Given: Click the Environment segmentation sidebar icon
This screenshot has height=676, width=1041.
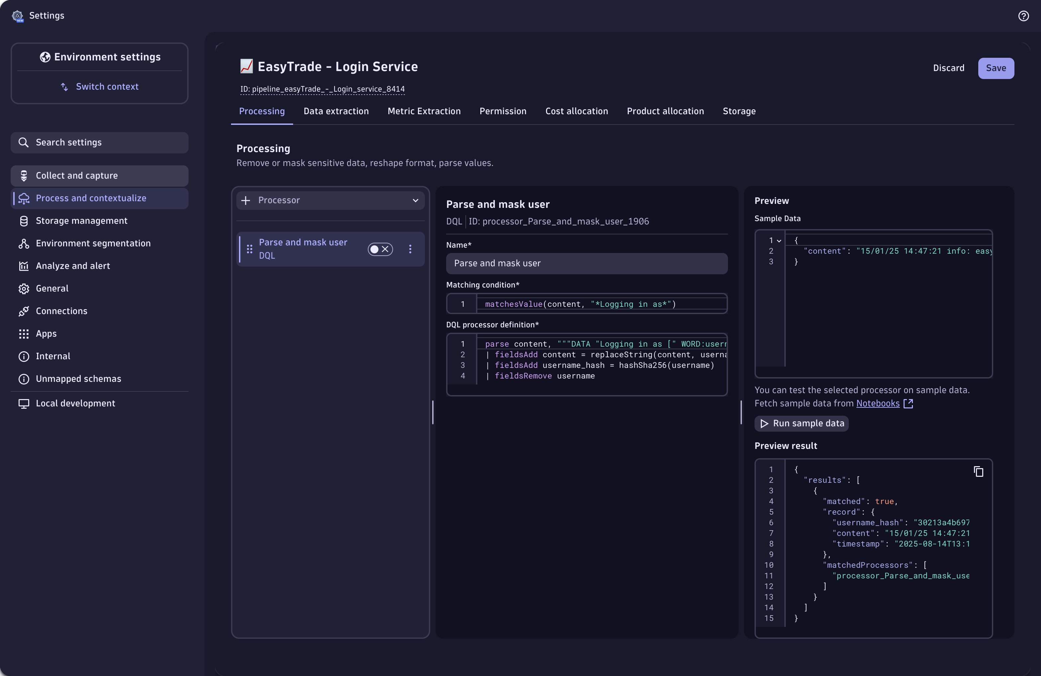Looking at the screenshot, I should (x=24, y=243).
